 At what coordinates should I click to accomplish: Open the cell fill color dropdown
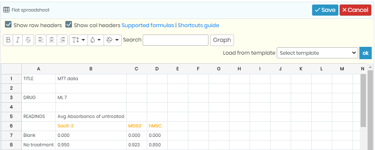click(113, 40)
